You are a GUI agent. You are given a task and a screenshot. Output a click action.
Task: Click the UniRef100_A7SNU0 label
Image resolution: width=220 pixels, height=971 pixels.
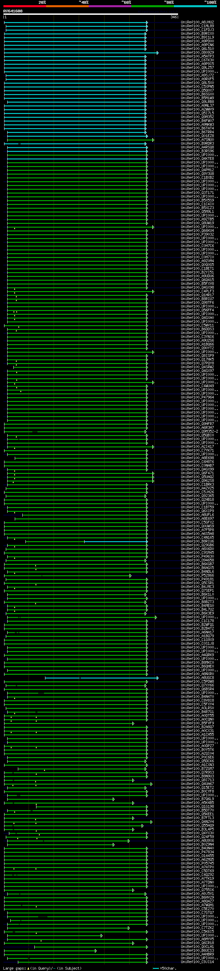(x=197, y=140)
